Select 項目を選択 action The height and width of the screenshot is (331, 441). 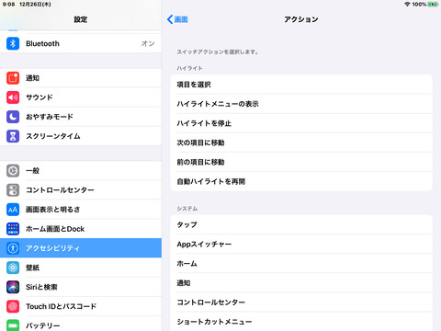click(x=301, y=85)
